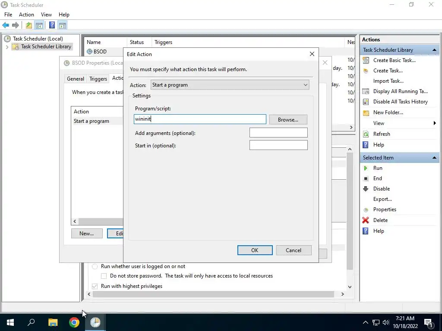Launch Google Chrome from taskbar
442x331 pixels.
tap(74, 322)
